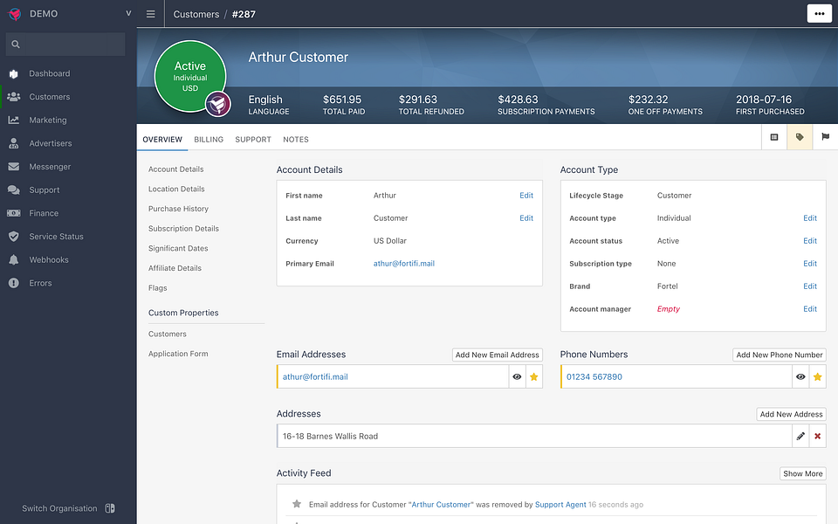Open the Marketing chart icon
The height and width of the screenshot is (524, 838).
click(14, 121)
